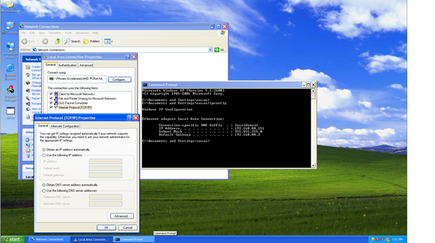Click the Configure... button
435x243 pixels.
120,80
